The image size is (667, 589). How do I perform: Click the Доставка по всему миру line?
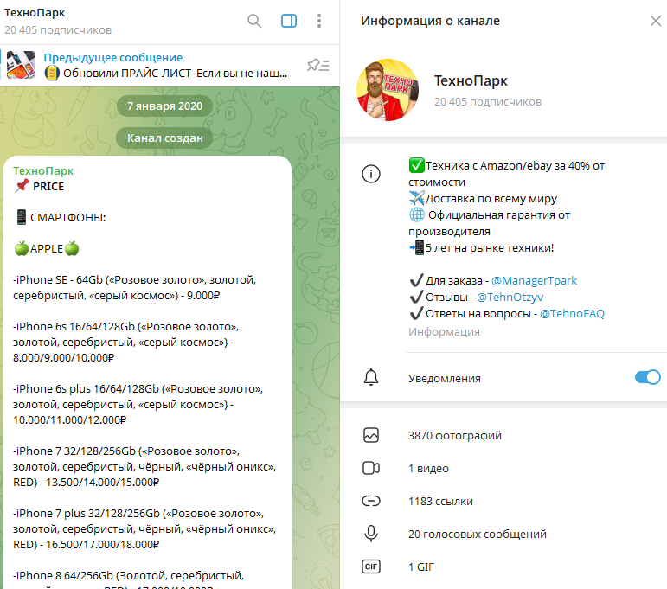click(483, 199)
